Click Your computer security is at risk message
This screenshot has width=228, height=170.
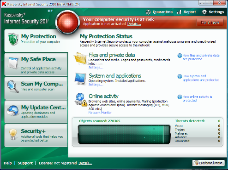pyautogui.click(x=119, y=19)
